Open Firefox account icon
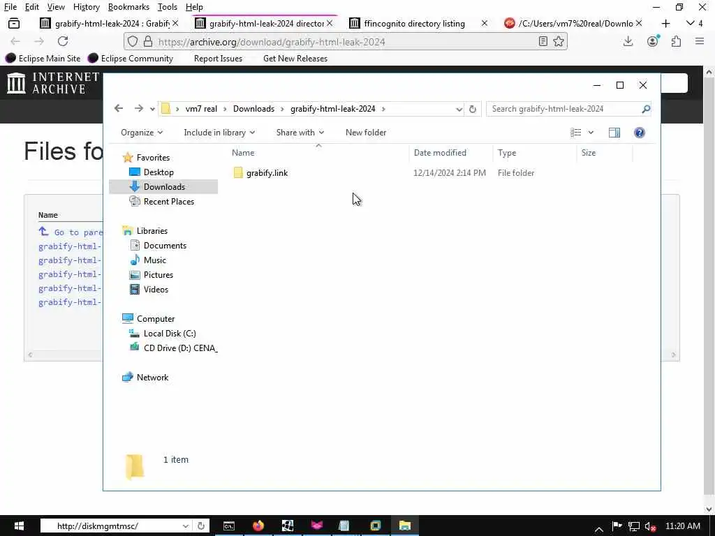 coord(653,41)
